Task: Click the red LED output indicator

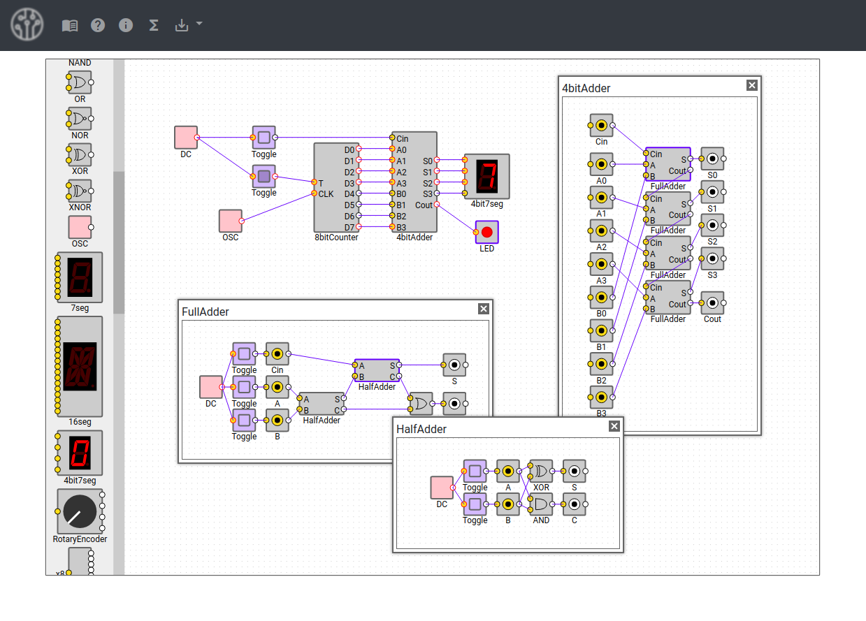Action: point(486,232)
